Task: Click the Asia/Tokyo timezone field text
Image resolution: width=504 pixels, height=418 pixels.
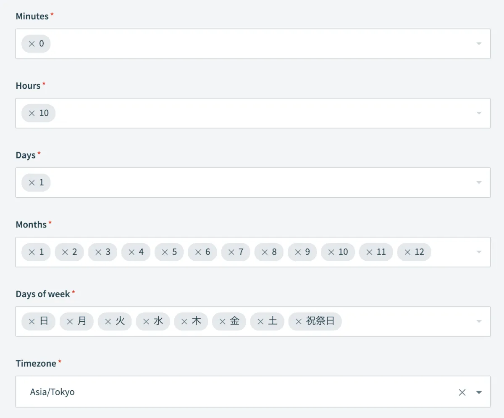Action: (x=52, y=392)
